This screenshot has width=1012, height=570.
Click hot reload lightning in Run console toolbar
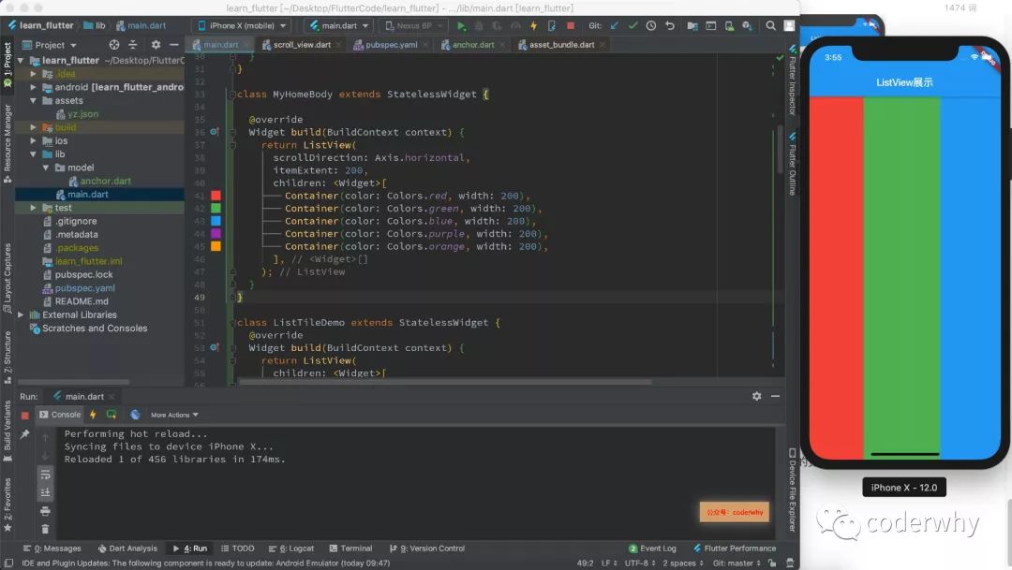(93, 415)
